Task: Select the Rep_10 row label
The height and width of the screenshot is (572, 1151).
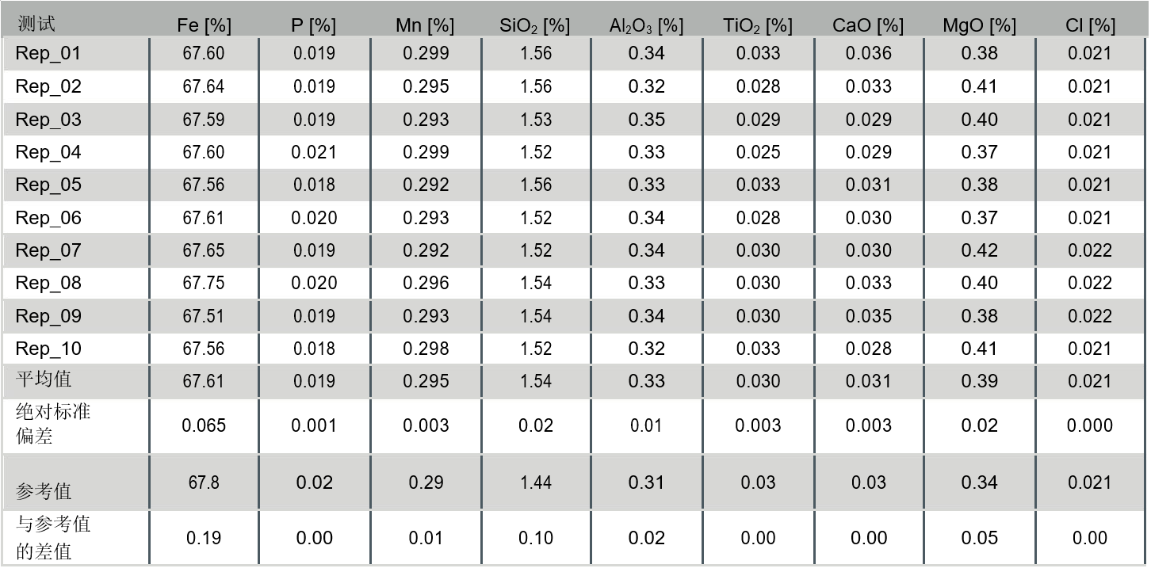Action: pyautogui.click(x=48, y=349)
